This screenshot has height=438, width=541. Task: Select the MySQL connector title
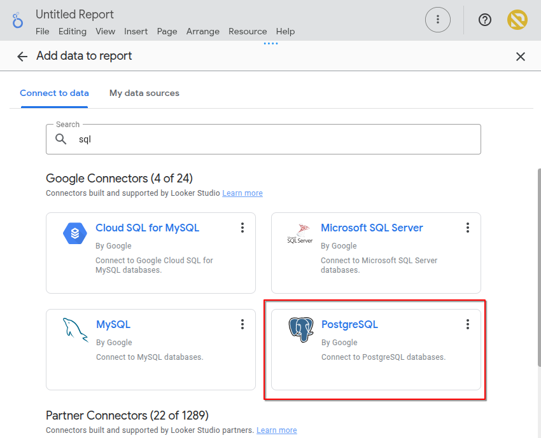point(113,324)
